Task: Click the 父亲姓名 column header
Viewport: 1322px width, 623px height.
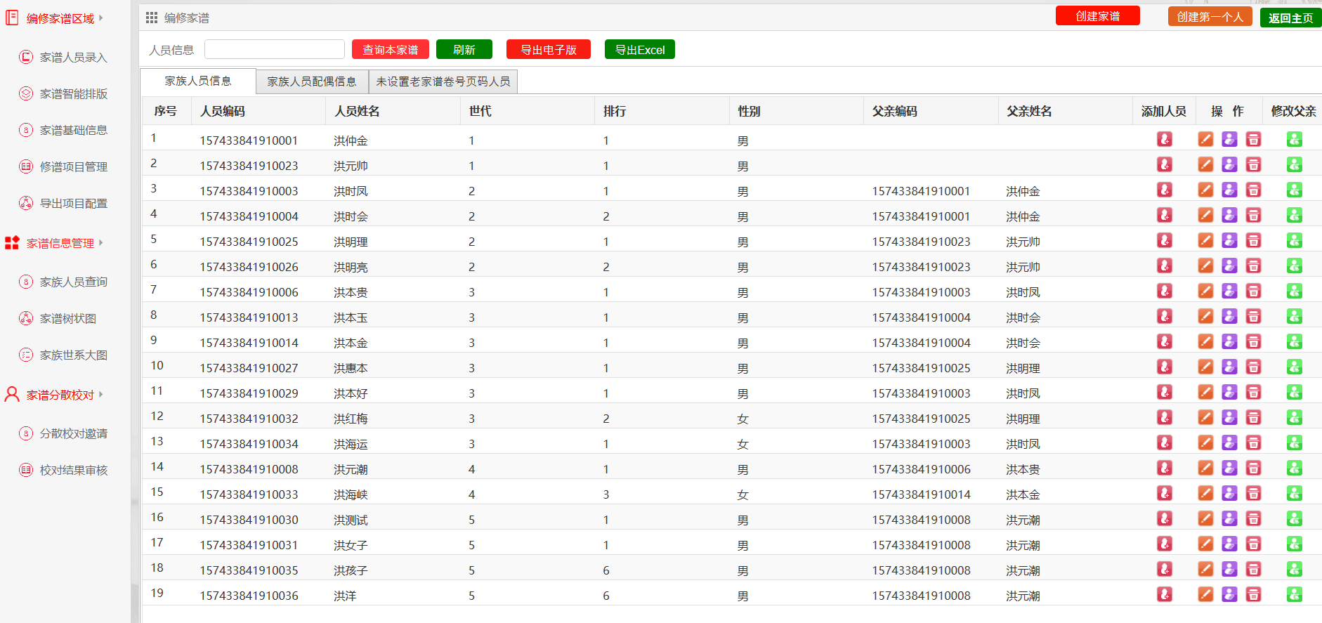Action: click(1029, 111)
